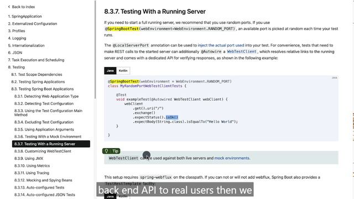Click 'spring-webflux' inline code text
The image size is (354, 199).
click(156, 177)
